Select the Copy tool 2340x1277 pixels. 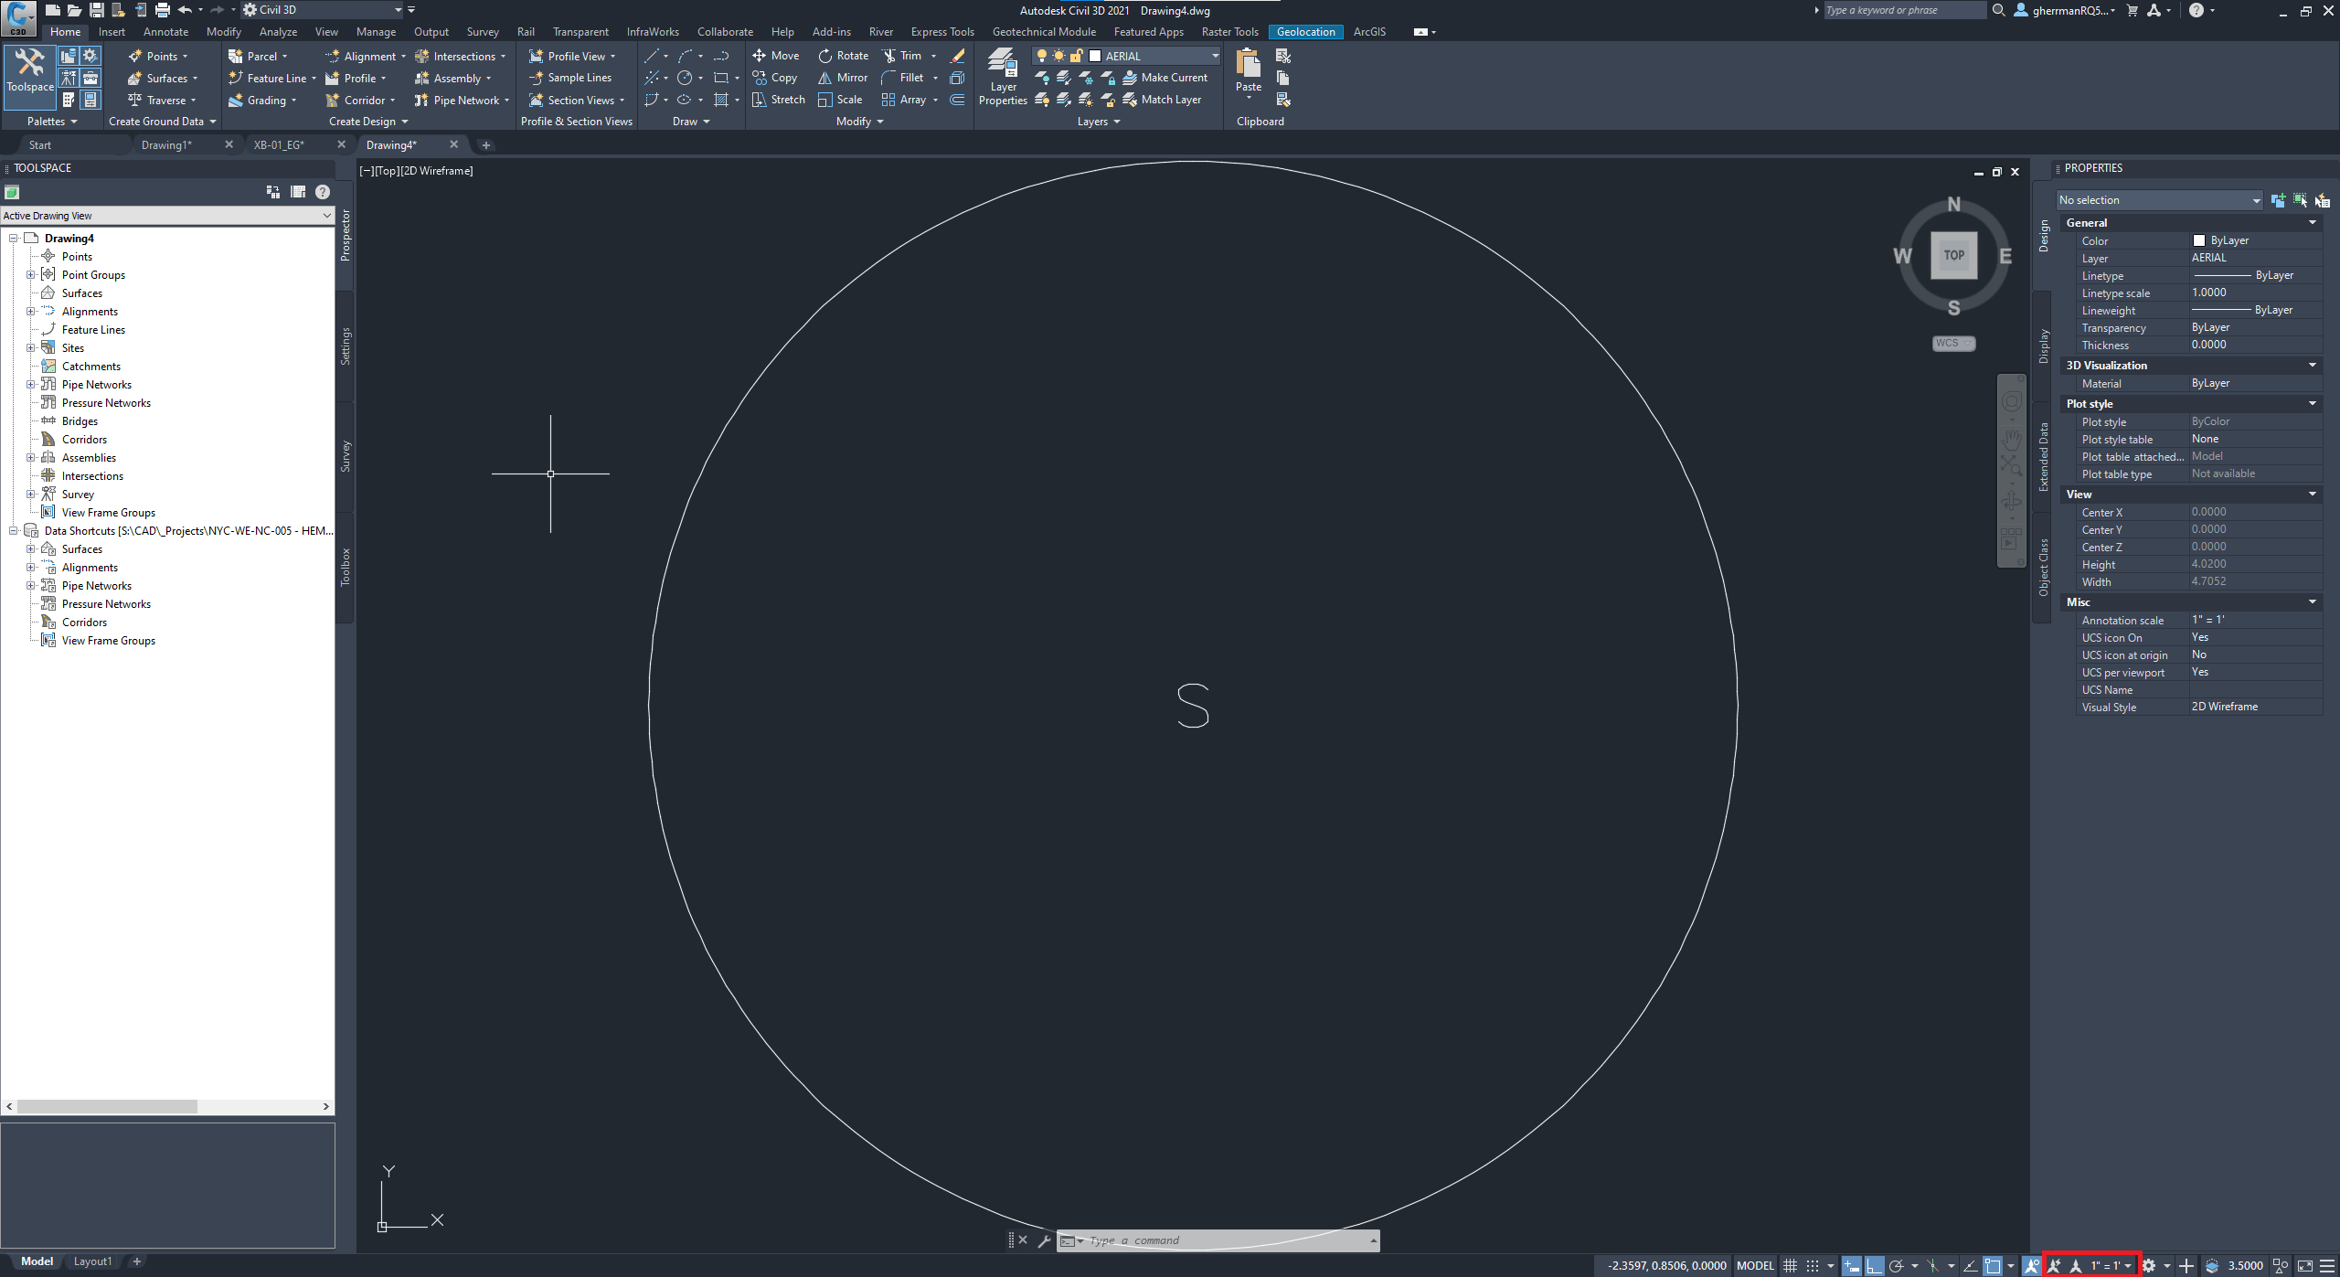click(x=775, y=78)
